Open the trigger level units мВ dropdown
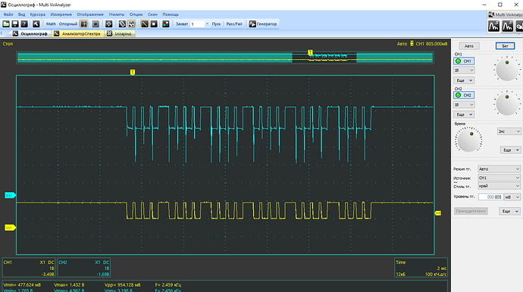Viewport: 523px width, 292px height. (512, 197)
